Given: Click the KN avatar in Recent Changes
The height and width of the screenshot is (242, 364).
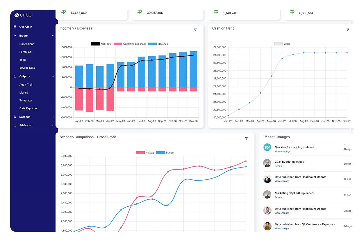Looking at the screenshot, I should coord(267,148).
